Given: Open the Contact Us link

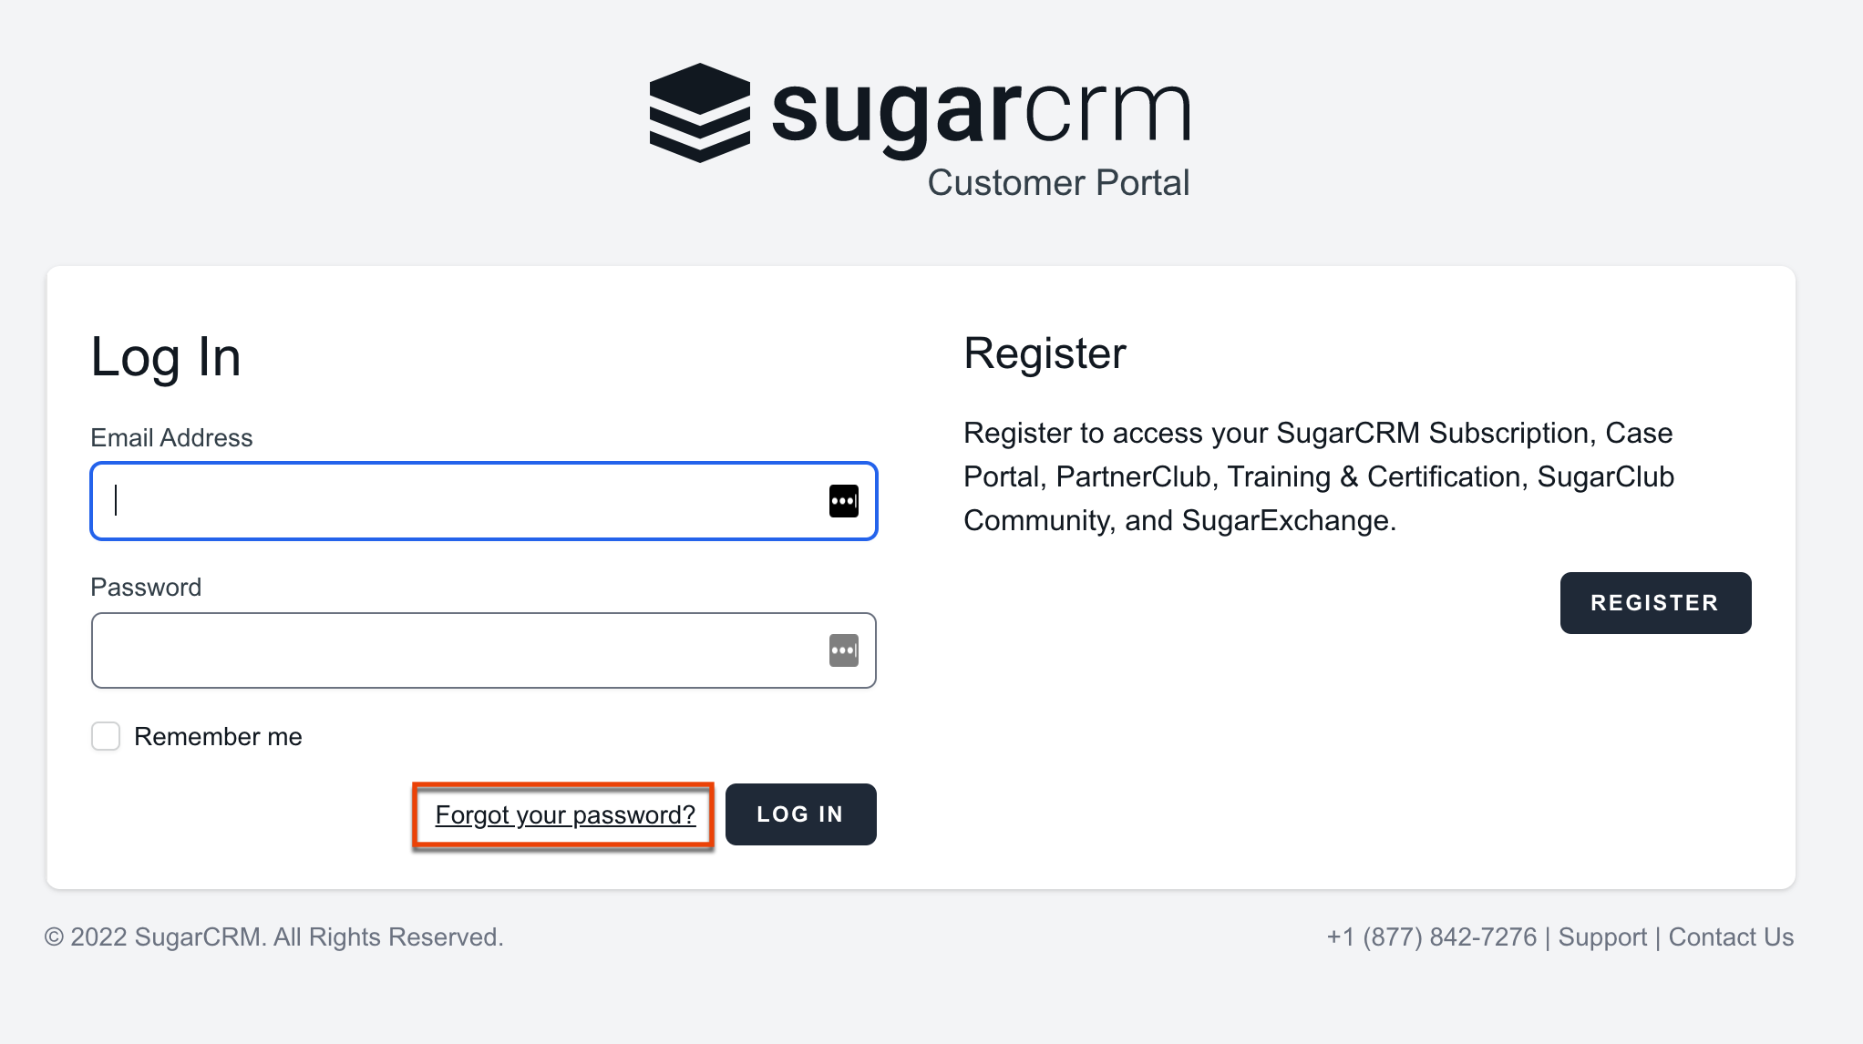Looking at the screenshot, I should 1730,937.
